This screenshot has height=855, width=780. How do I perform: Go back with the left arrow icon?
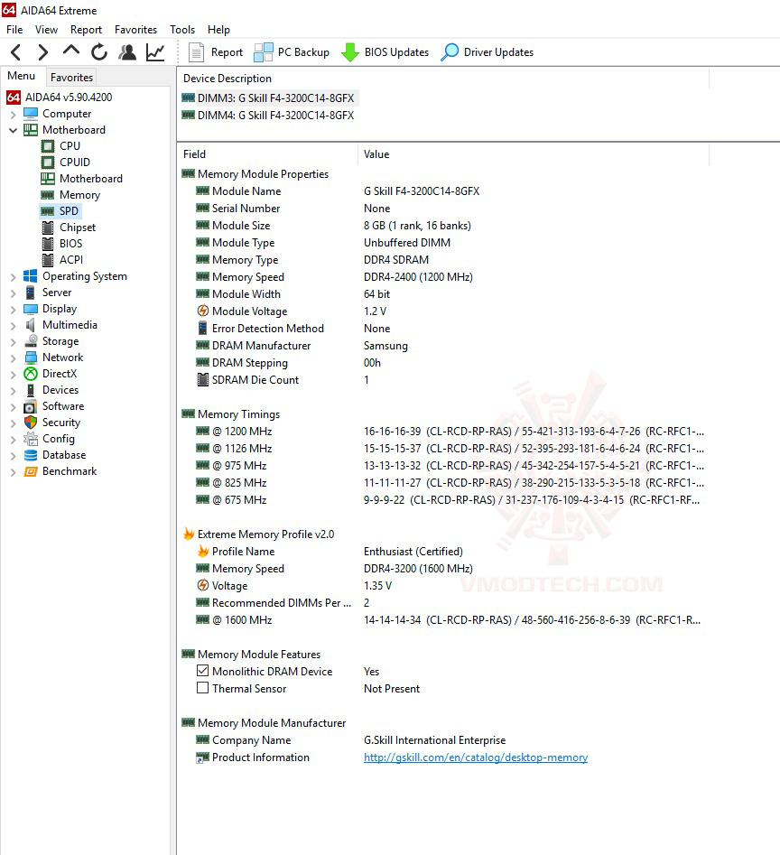[x=16, y=52]
